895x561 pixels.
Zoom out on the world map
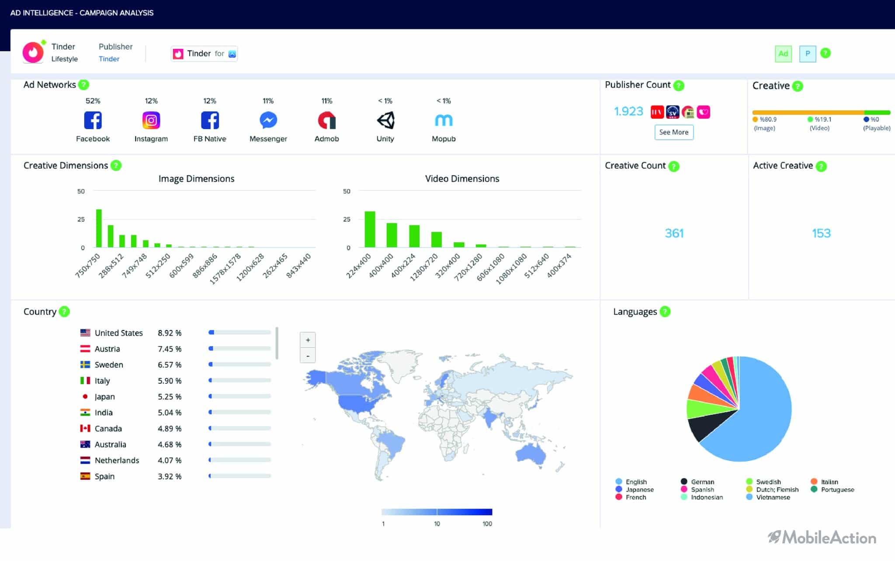coord(308,356)
